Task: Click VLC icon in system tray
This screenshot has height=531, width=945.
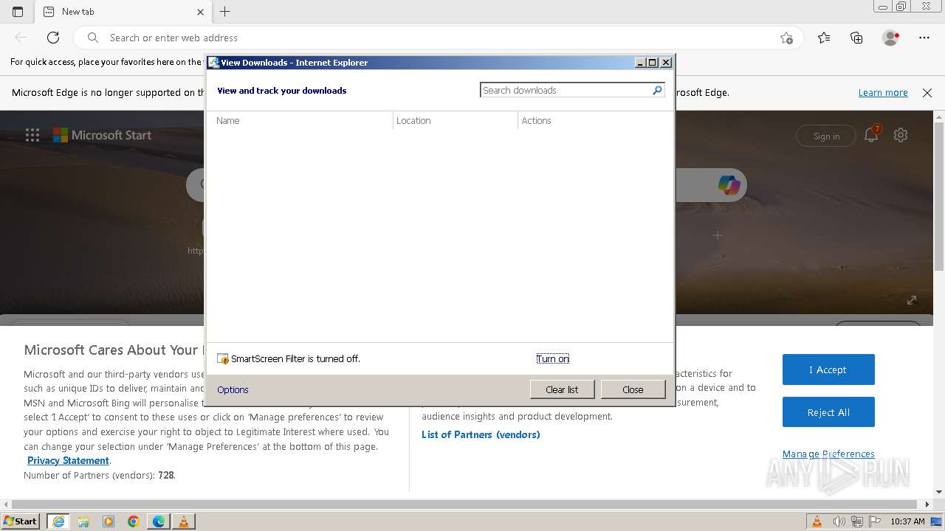Action: pos(817,521)
